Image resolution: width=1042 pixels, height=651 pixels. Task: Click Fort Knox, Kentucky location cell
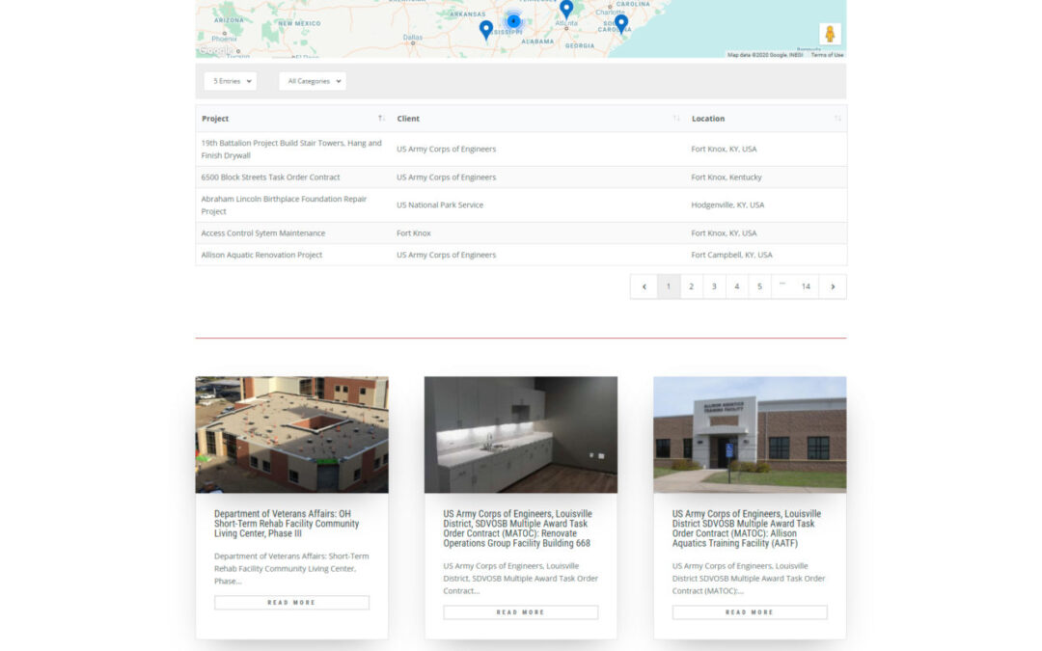coord(727,177)
